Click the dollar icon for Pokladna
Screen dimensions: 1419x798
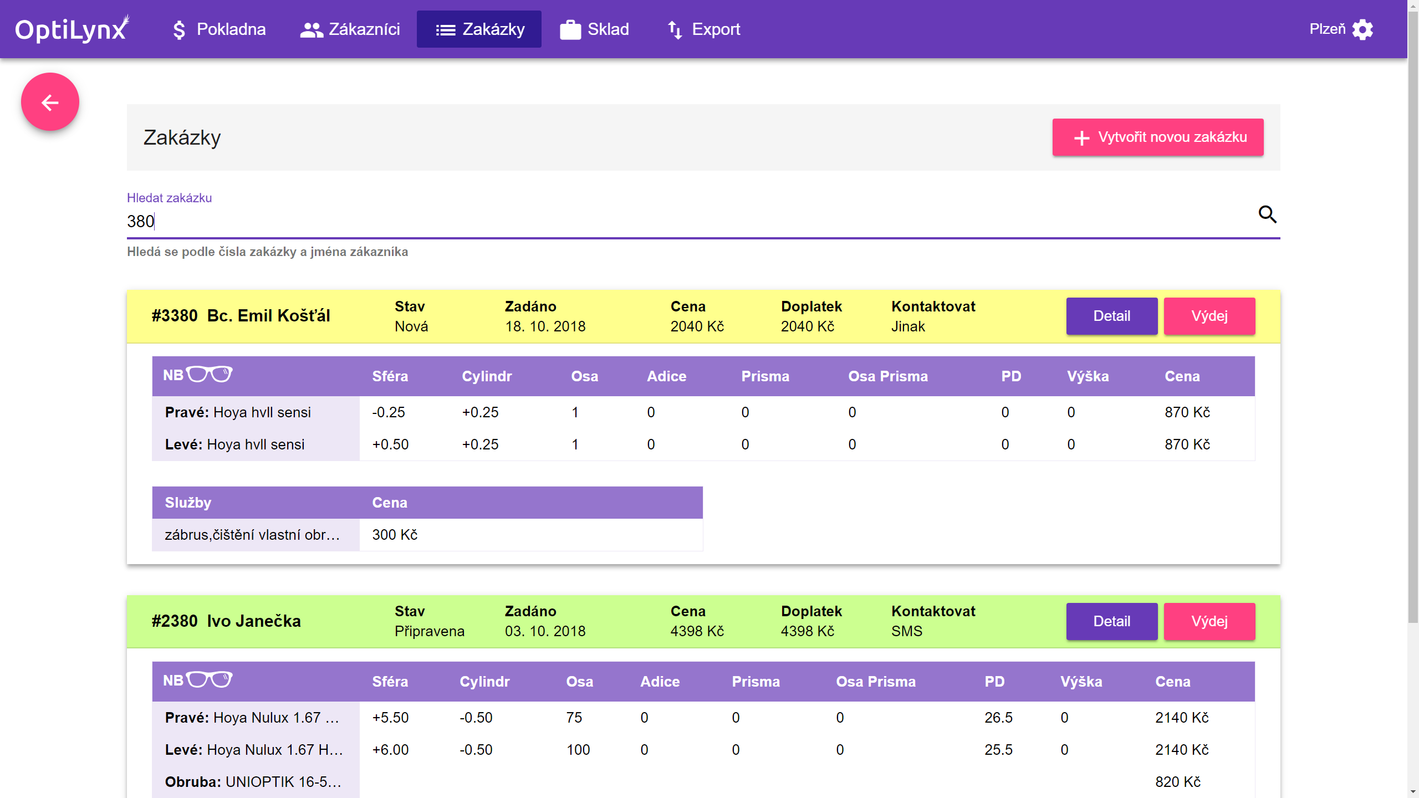178,29
